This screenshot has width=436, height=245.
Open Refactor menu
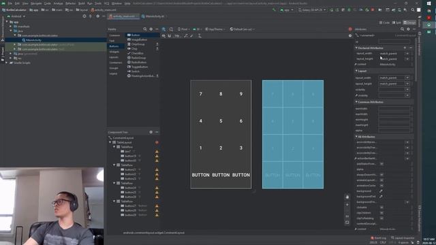[70, 3]
